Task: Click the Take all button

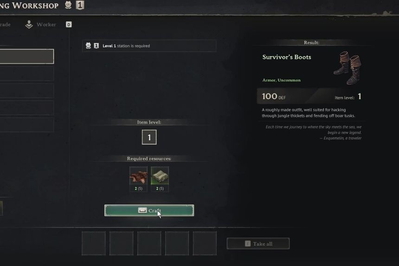Action: (x=258, y=244)
